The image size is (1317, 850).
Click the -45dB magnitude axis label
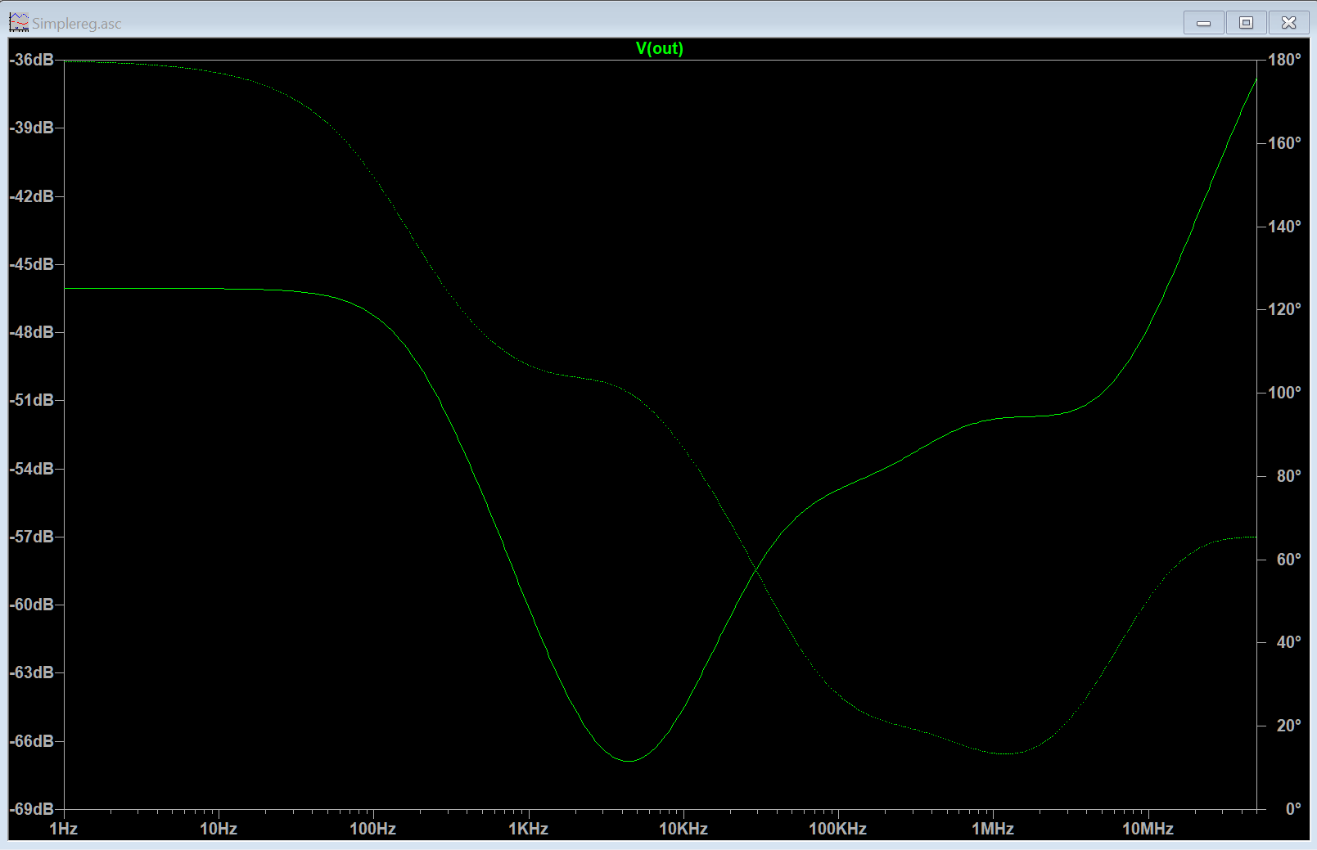pyautogui.click(x=32, y=264)
